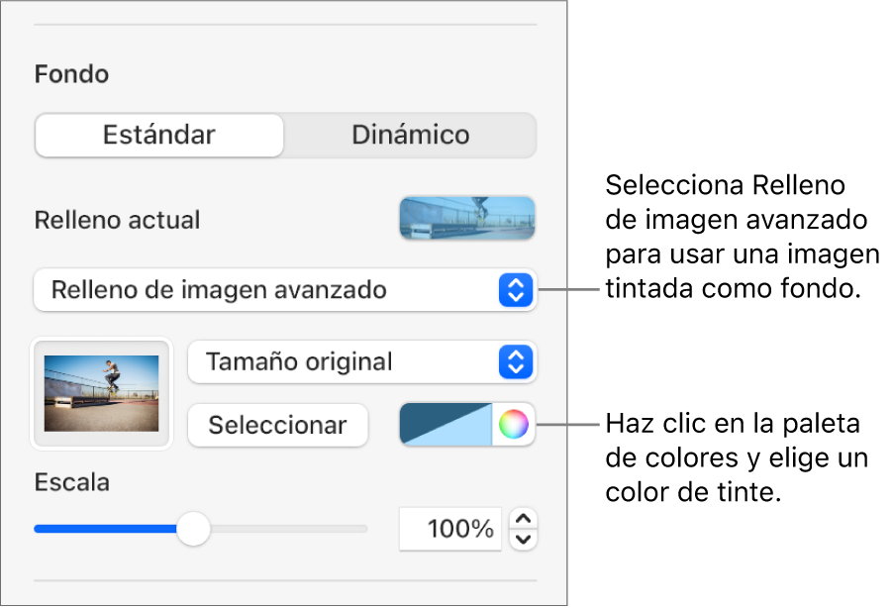The width and height of the screenshot is (893, 608).
Task: Click the Fondo section heading
Action: [71, 74]
